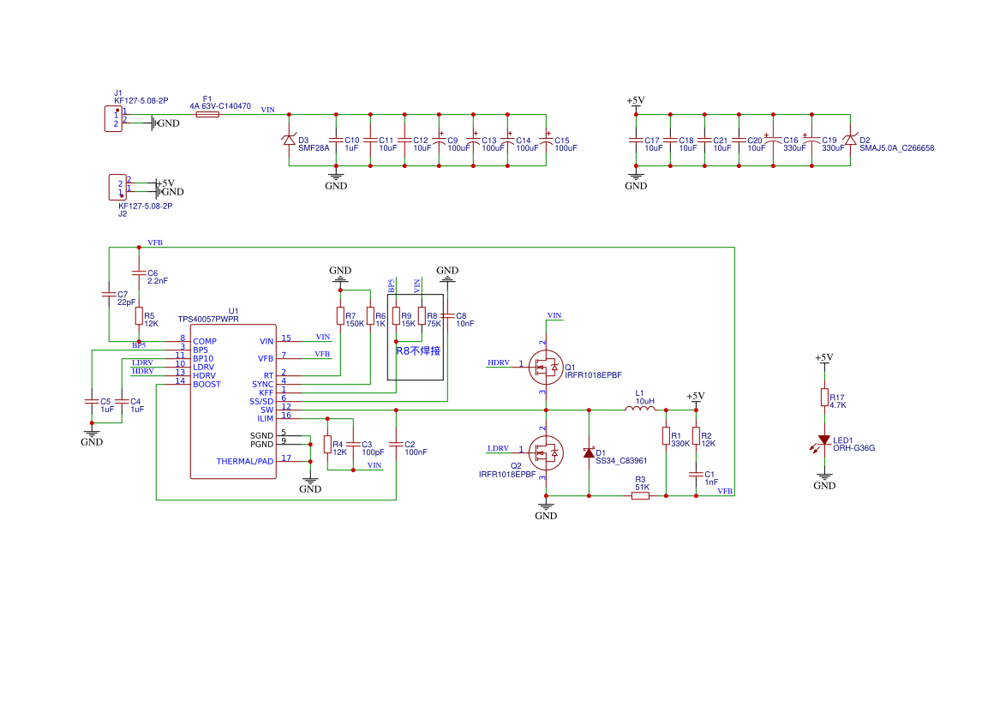This screenshot has width=1006, height=712.
Task: Click J1's KF127-5.08-2P label
Action: 141,101
